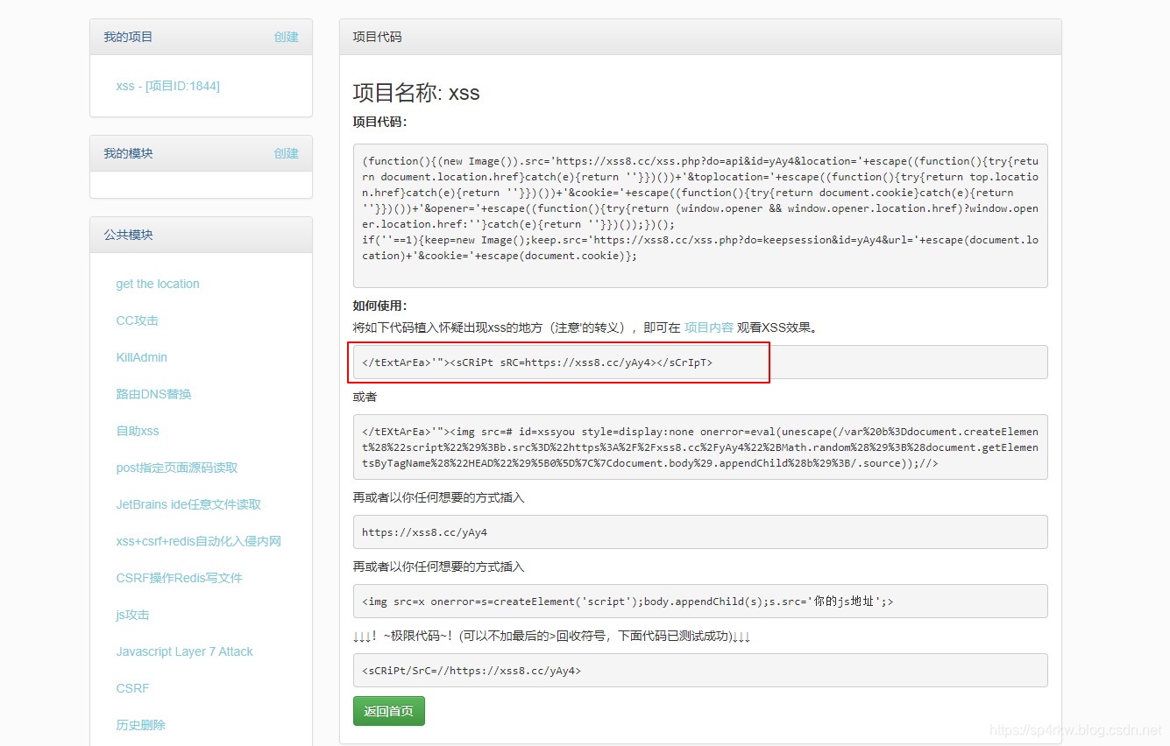
Task: Open the 路由DNS替换 module
Action: pyautogui.click(x=153, y=394)
